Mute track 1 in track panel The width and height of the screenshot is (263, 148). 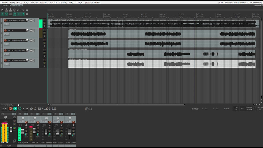coord(44,20)
